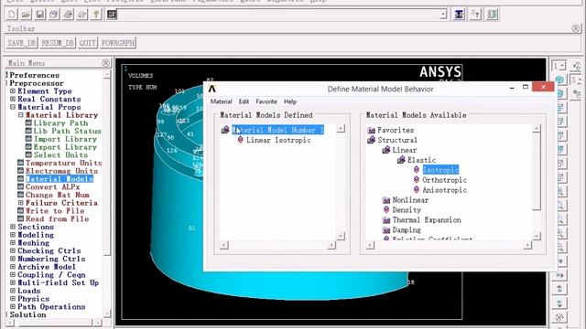Screen dimensions: 586x329
Task: Open the Thermal Expansion folder
Action: pyautogui.click(x=427, y=220)
